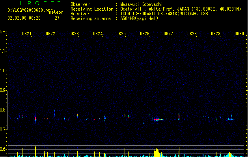
Task: Click the 0.6 kHz axis label
Action: (x=3, y=149)
